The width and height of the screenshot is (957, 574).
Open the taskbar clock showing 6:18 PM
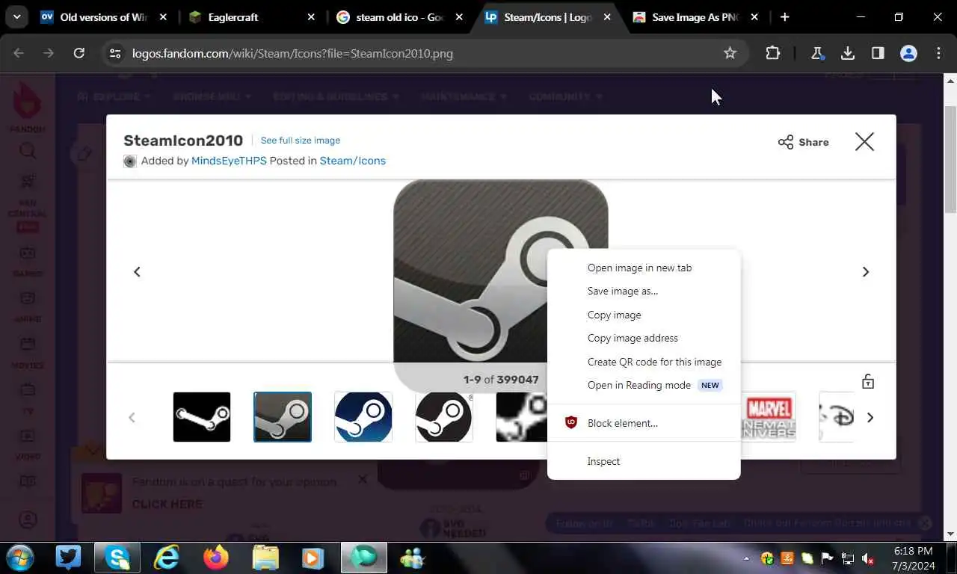tap(913, 558)
